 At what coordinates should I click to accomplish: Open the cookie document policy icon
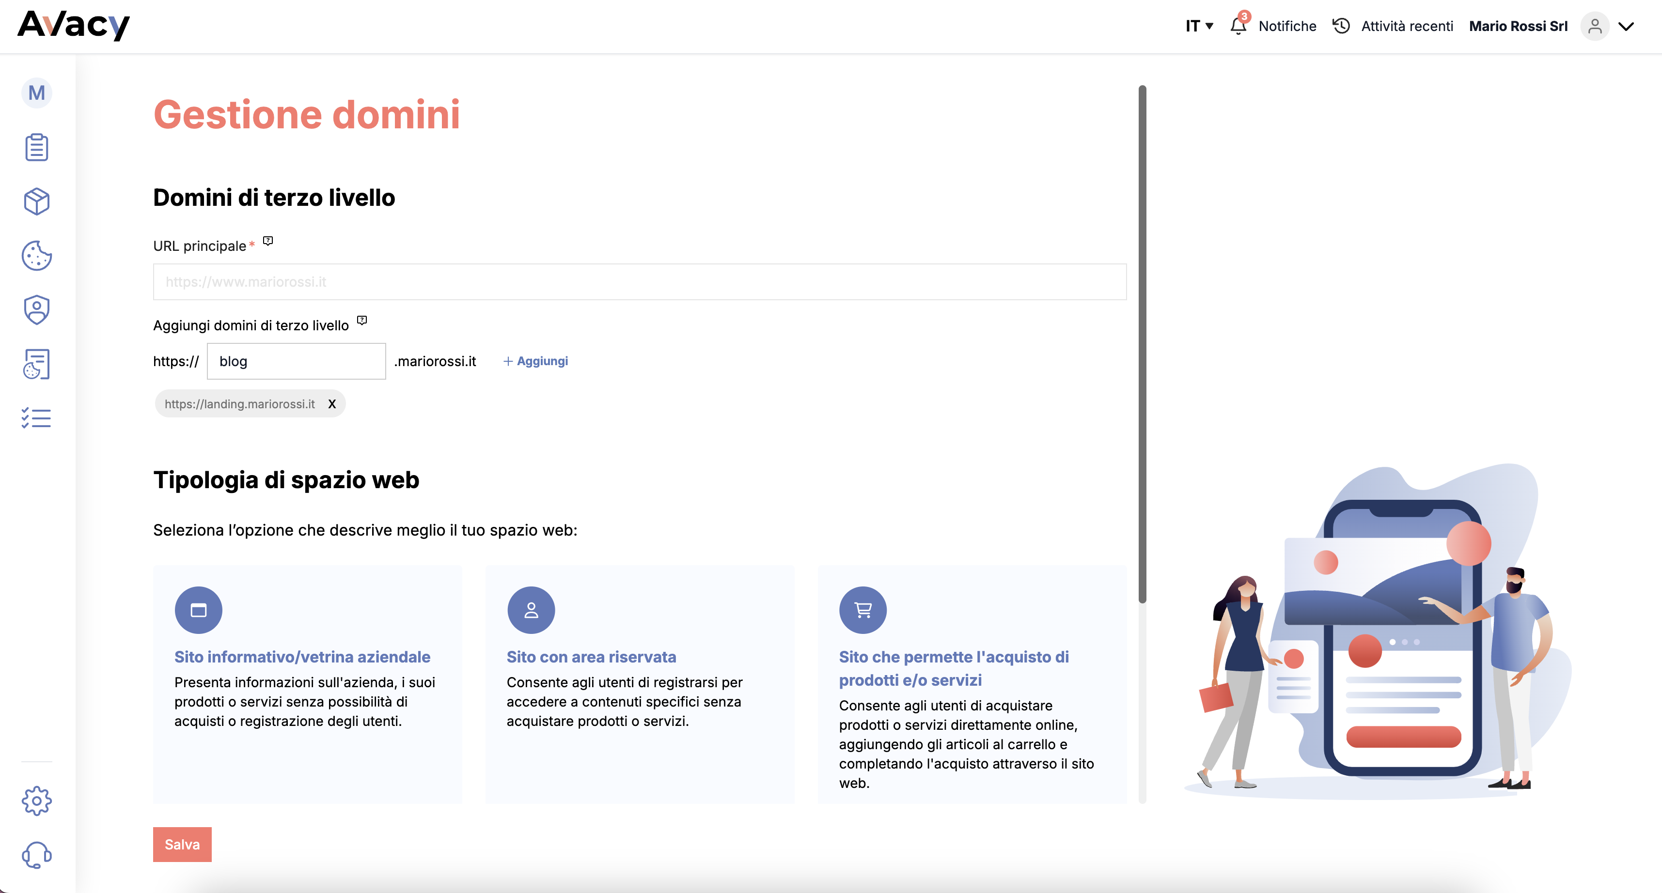click(37, 364)
